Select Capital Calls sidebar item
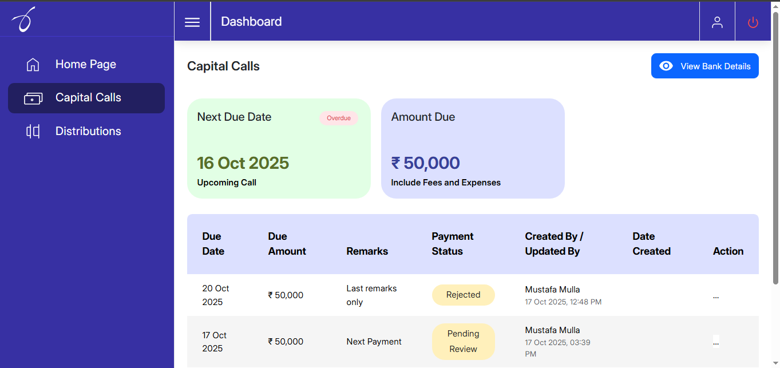780x368 pixels. [x=88, y=98]
